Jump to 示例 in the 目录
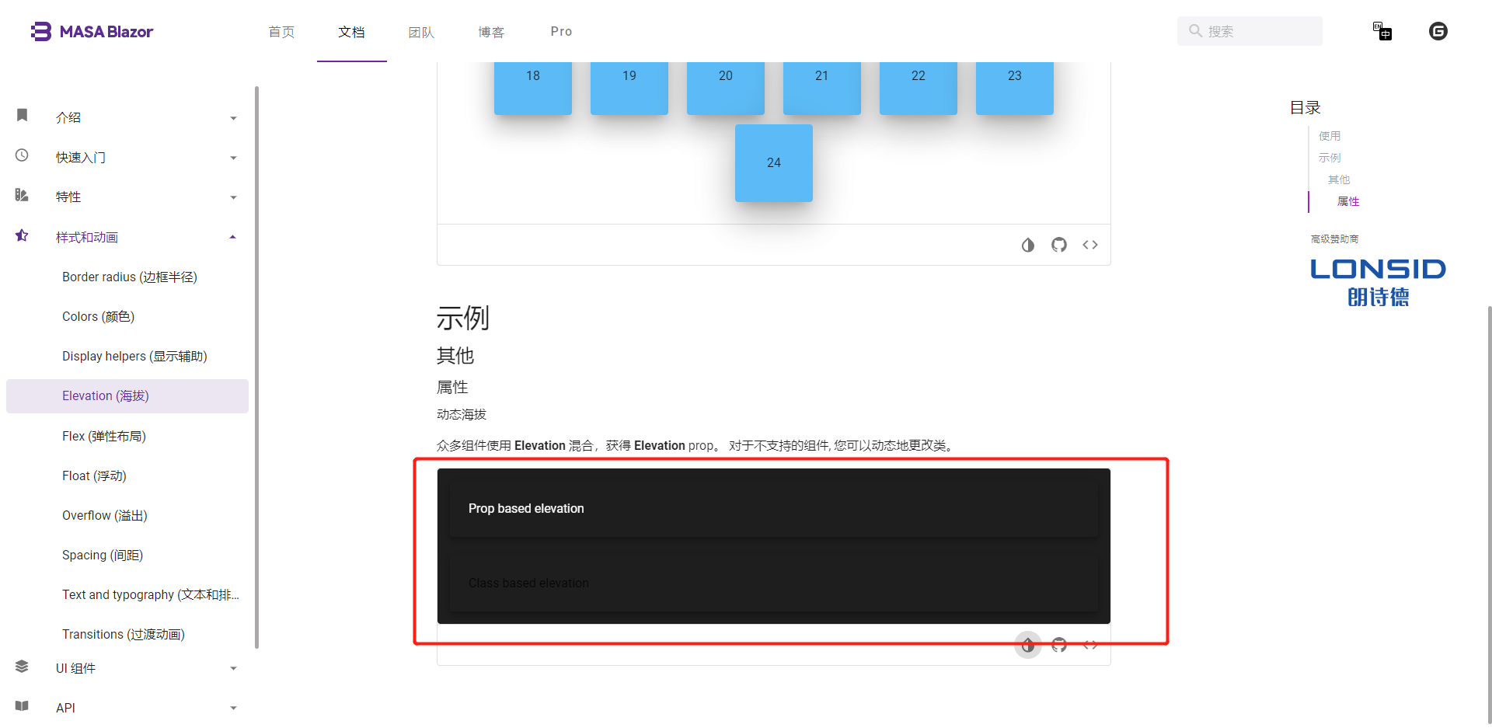Image resolution: width=1492 pixels, height=728 pixels. tap(1330, 158)
